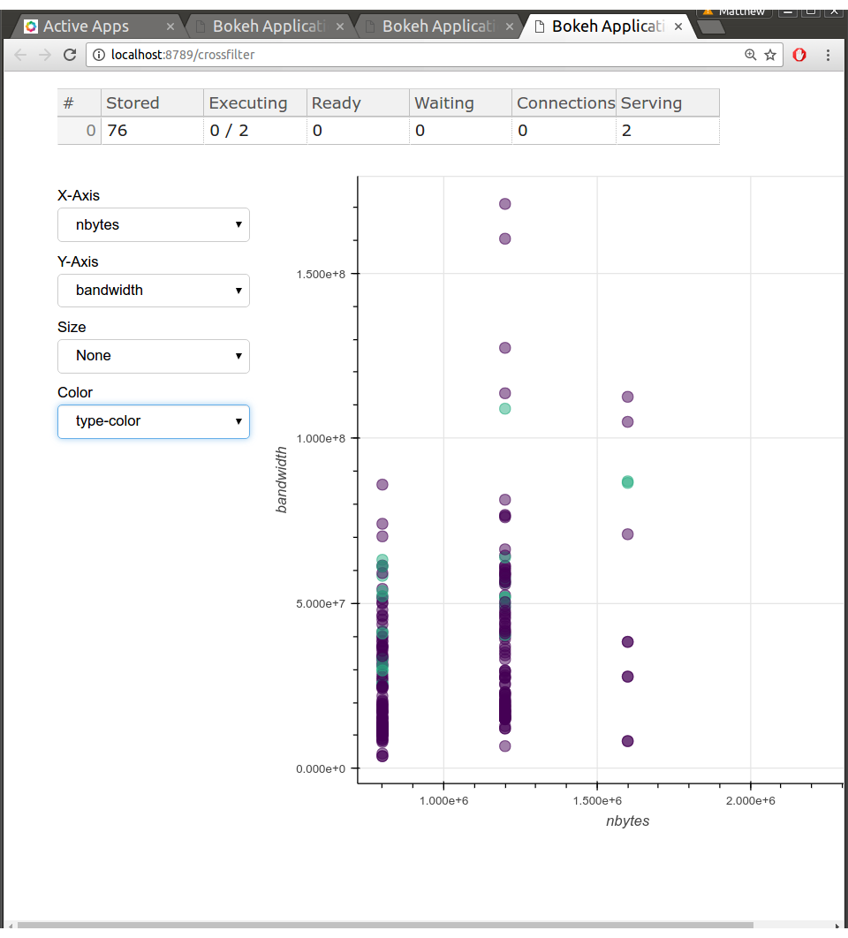Open the Color type-color dropdown

(x=153, y=421)
